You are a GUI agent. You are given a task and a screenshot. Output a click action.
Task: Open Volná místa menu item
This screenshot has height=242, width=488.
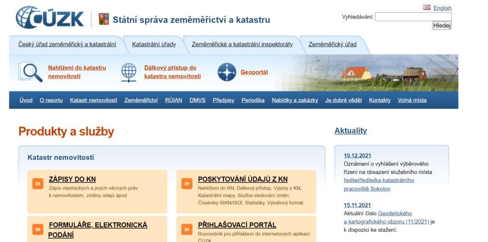pyautogui.click(x=412, y=100)
